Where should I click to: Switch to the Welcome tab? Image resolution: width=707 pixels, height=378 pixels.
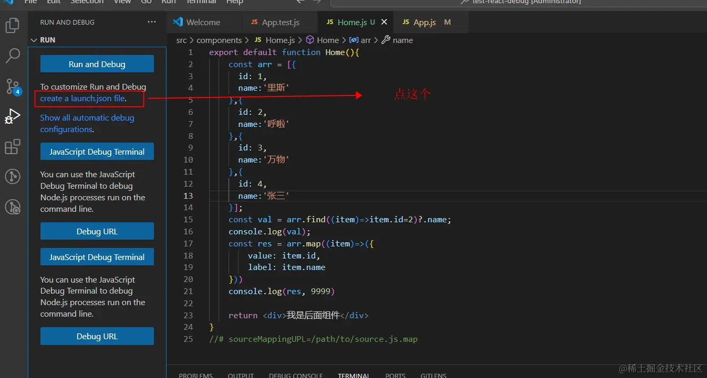[x=205, y=22]
